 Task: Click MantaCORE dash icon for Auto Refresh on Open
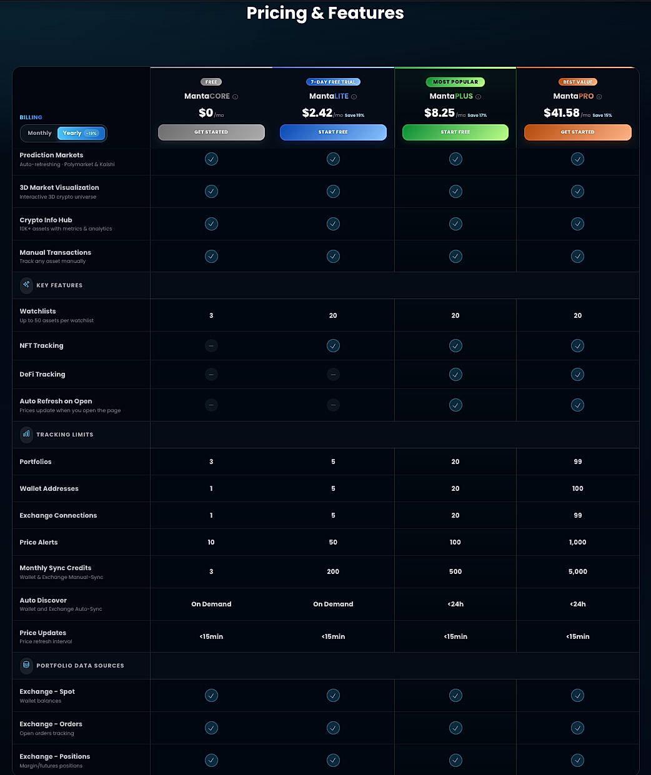pos(211,405)
